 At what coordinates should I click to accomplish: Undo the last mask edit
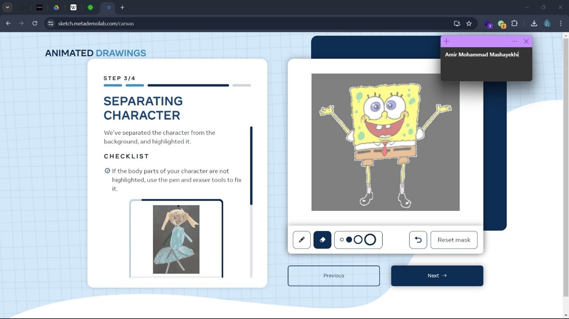pyautogui.click(x=418, y=240)
